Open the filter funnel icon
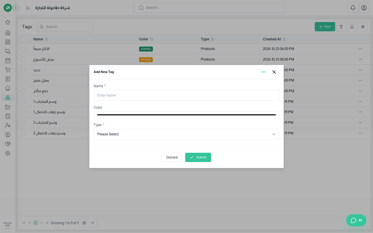The height and width of the screenshot is (233, 373). (x=341, y=27)
